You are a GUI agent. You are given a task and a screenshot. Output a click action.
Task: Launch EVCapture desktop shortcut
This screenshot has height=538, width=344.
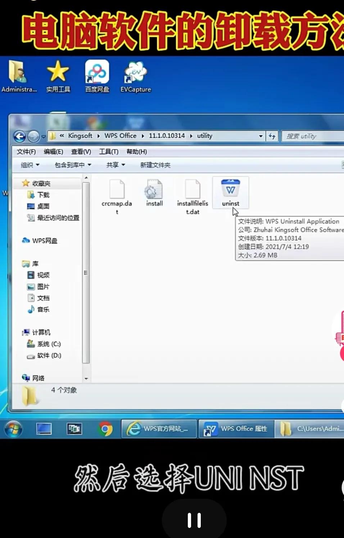tap(136, 76)
